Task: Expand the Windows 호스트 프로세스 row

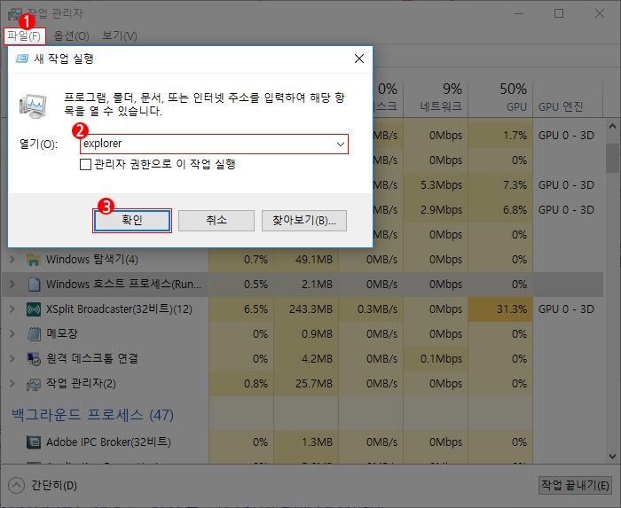Action: [12, 284]
